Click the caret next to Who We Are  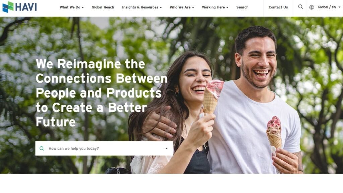(193, 7)
